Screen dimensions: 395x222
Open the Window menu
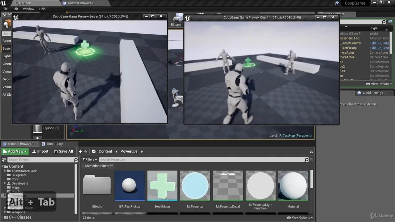click(29, 9)
